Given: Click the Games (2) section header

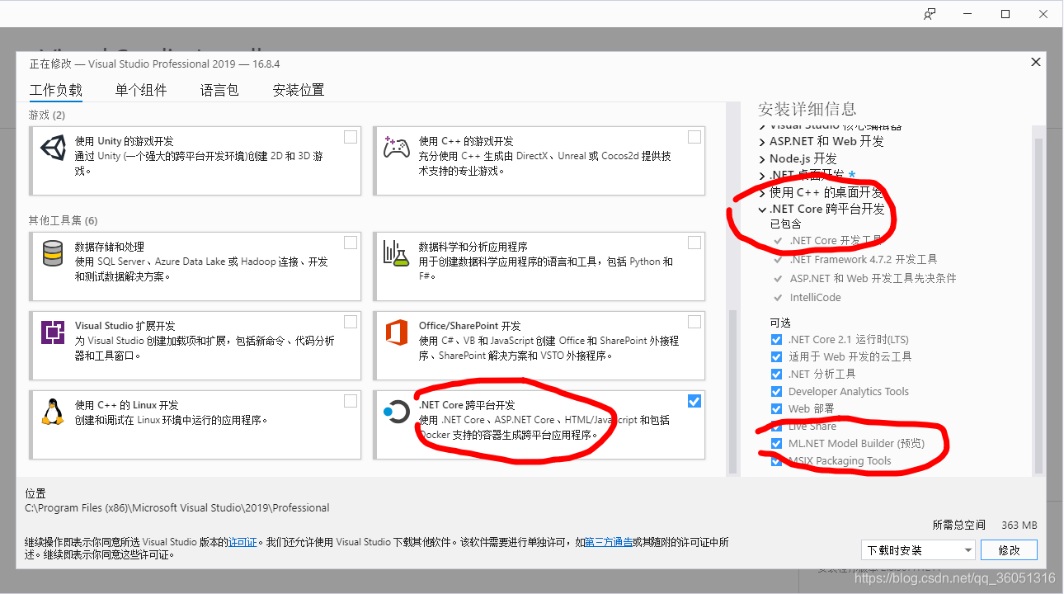Looking at the screenshot, I should [x=46, y=115].
